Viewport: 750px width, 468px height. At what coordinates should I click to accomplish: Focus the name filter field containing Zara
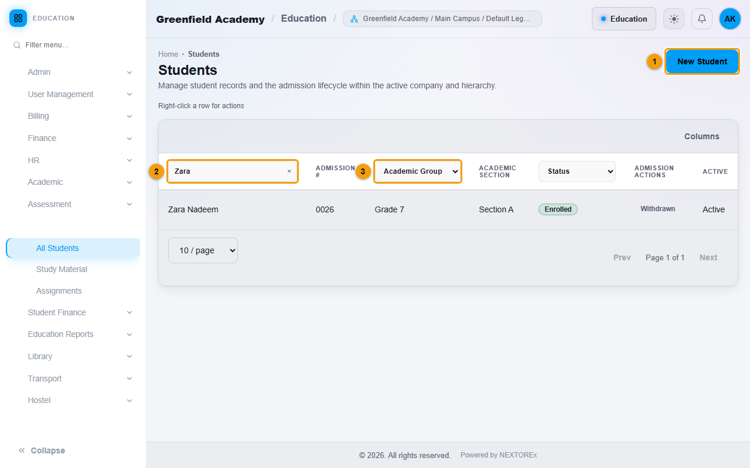pos(233,171)
